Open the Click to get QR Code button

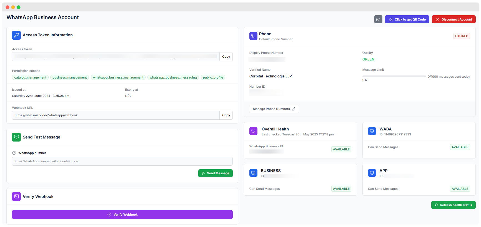coord(407,19)
